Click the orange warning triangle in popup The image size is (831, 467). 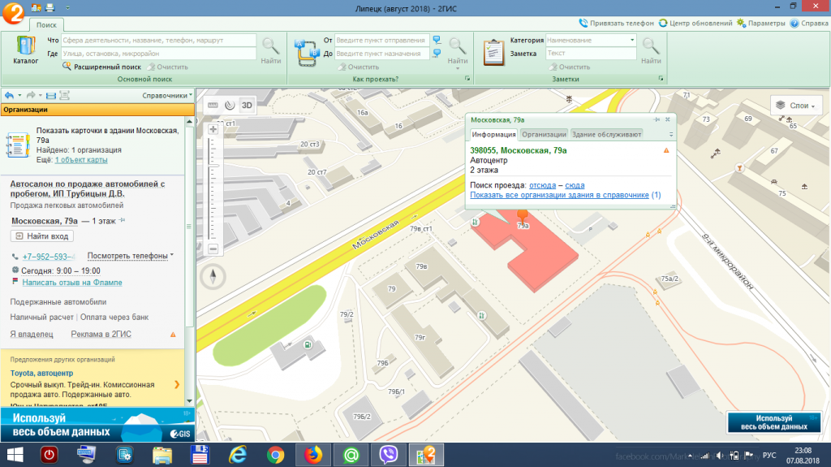666,151
